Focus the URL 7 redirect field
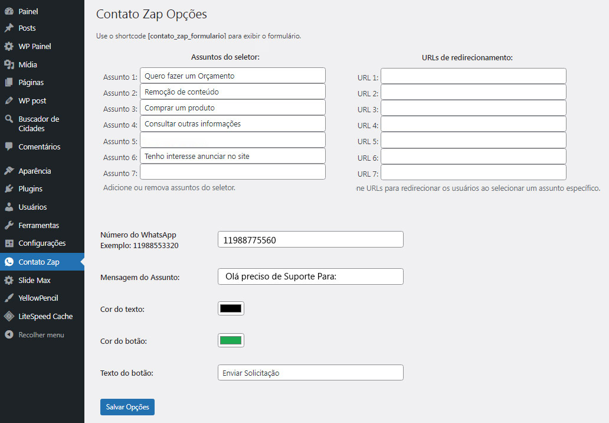The width and height of the screenshot is (609, 423). [473, 173]
